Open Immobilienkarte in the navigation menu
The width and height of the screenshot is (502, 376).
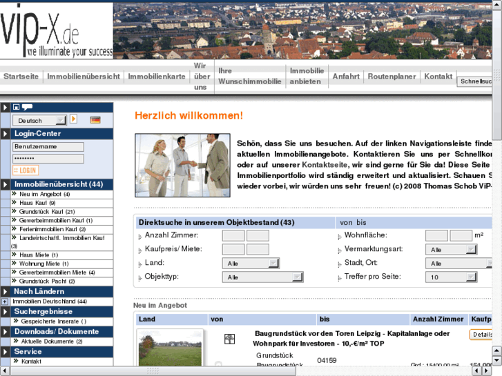tap(157, 77)
